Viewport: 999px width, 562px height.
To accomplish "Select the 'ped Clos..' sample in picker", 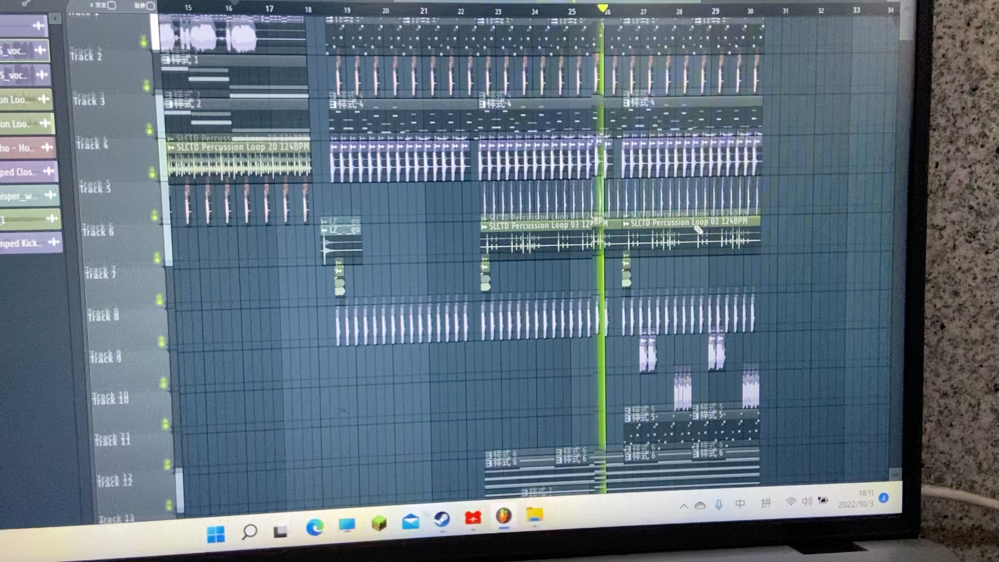I will tap(29, 172).
